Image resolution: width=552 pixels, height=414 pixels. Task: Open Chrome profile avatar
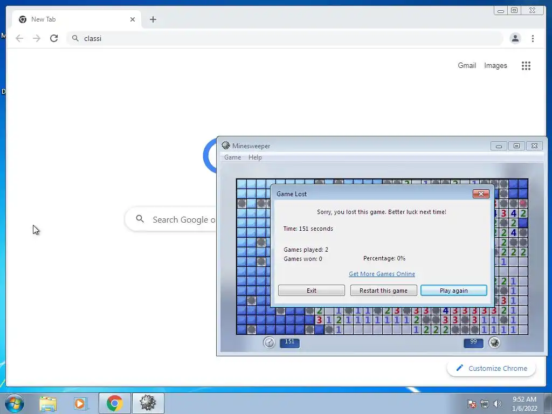click(515, 38)
